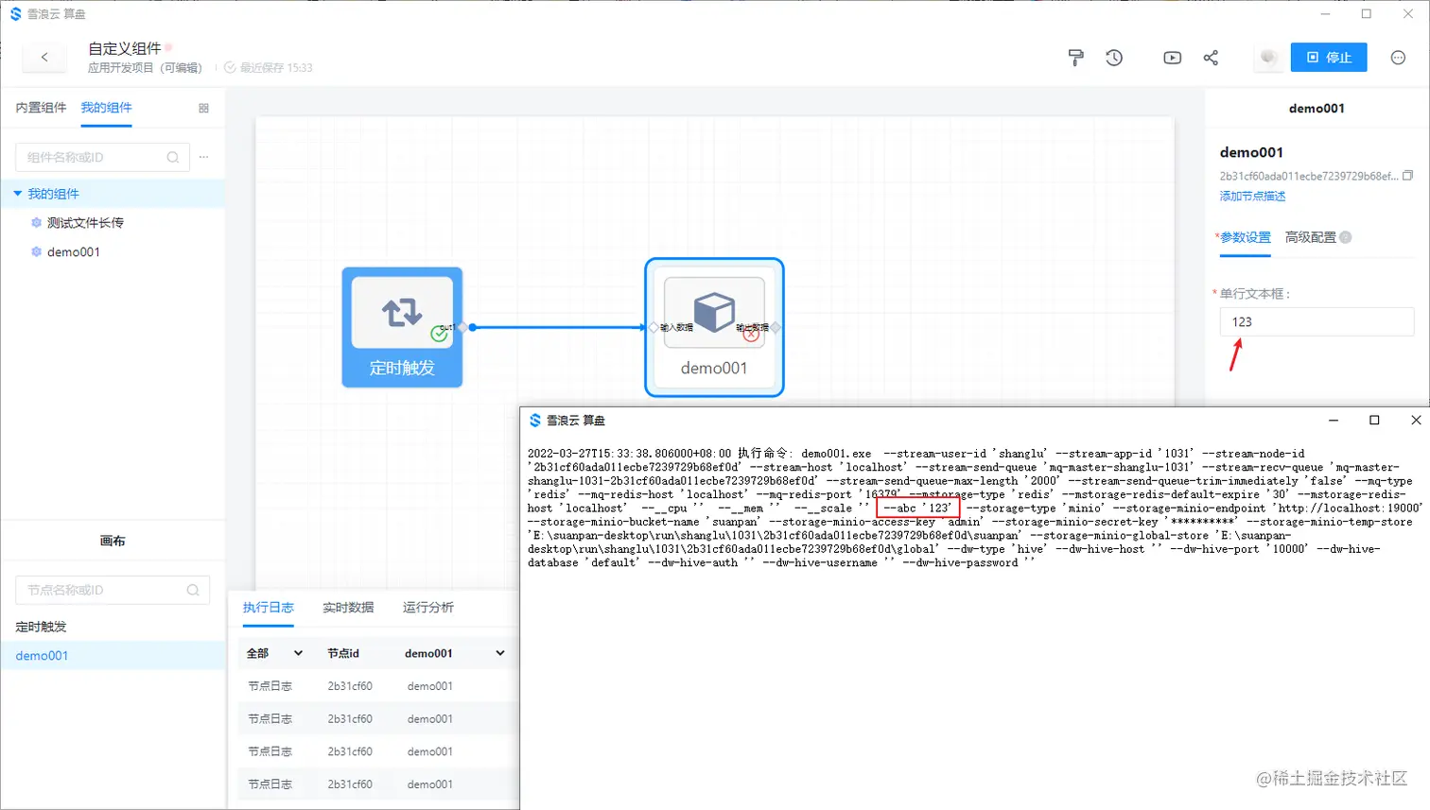
Task: Click the 节点id column header
Action: tap(343, 653)
